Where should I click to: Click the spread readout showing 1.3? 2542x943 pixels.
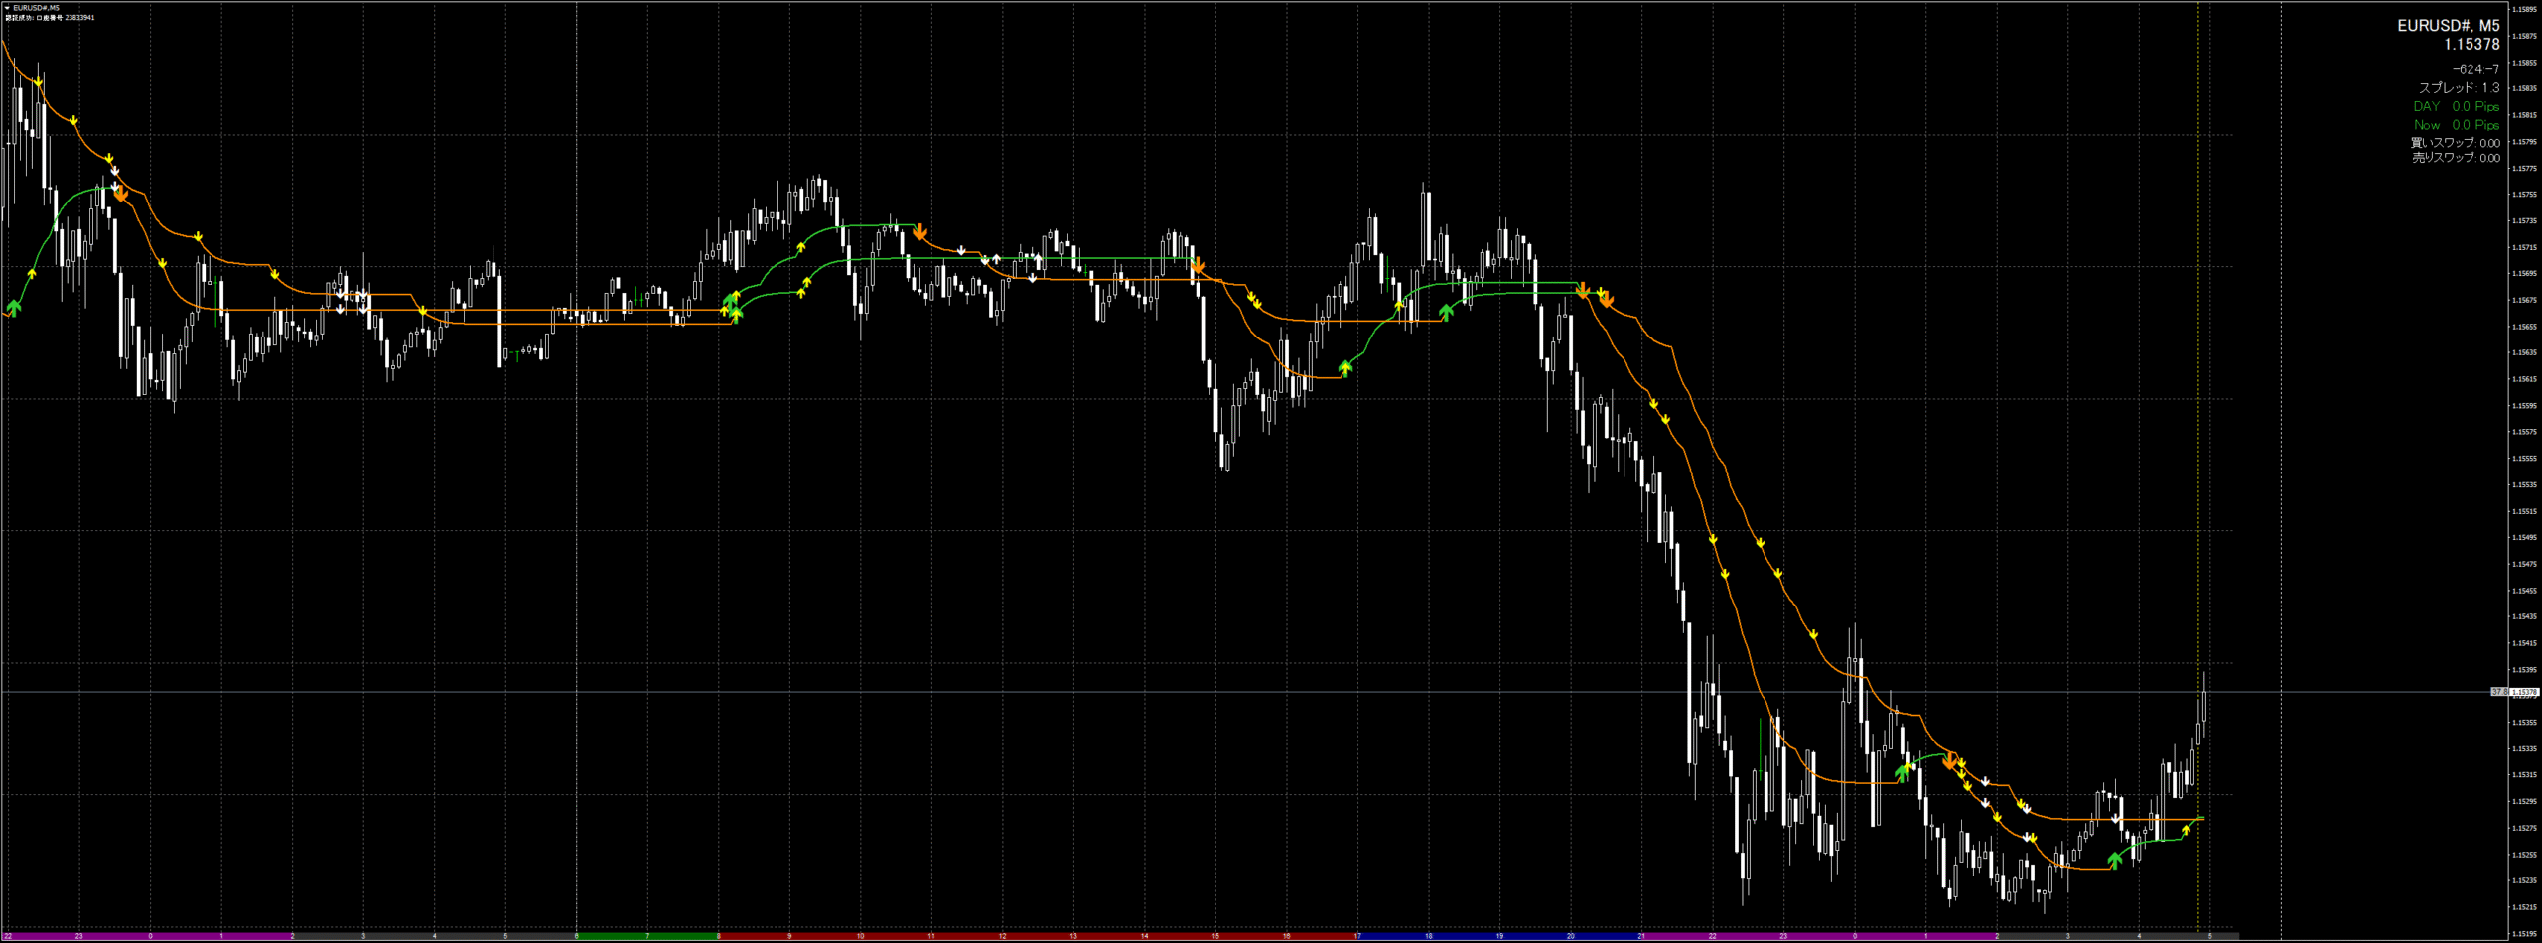point(2459,88)
